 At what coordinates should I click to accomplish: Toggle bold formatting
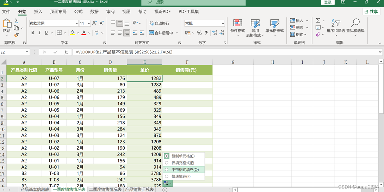(x=32, y=32)
